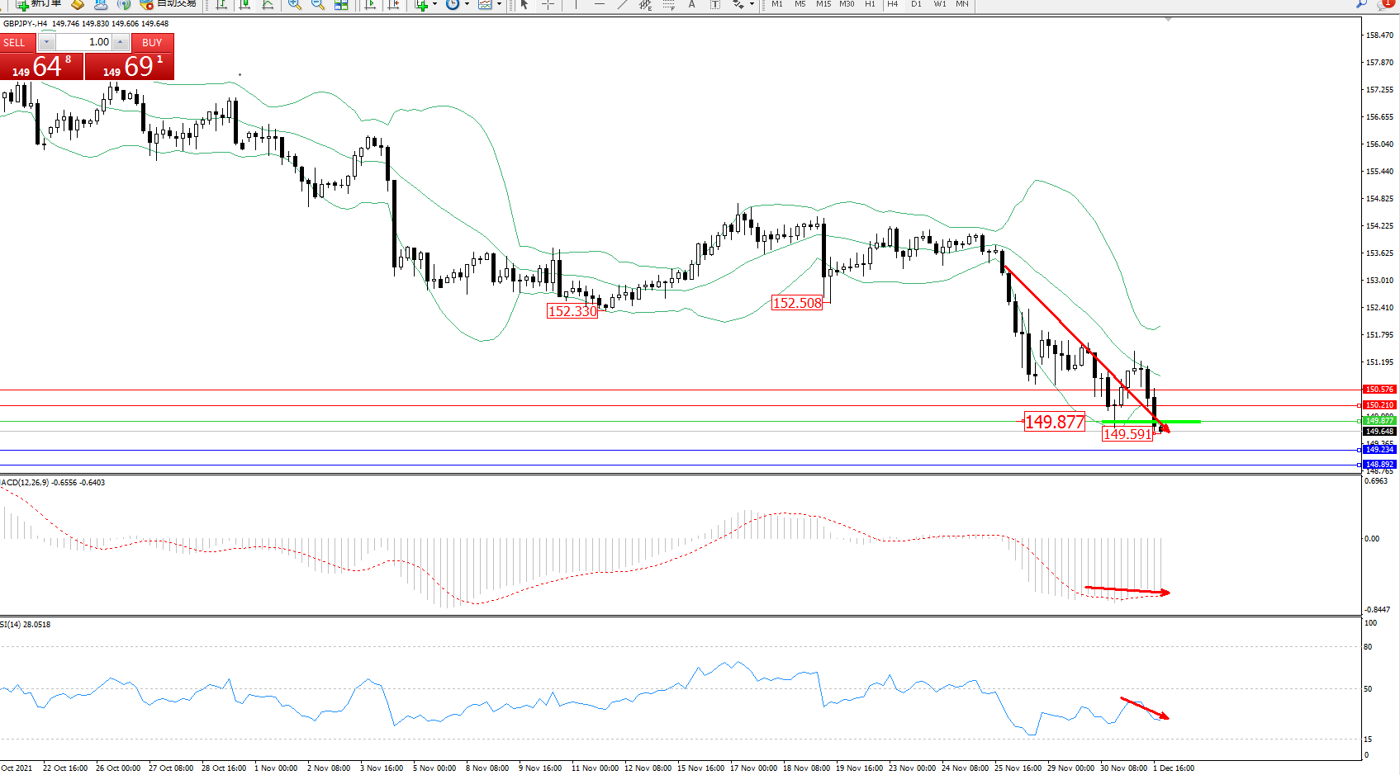Click the Tile Windows grid icon
This screenshot has height=775, width=1400.
tap(341, 4)
